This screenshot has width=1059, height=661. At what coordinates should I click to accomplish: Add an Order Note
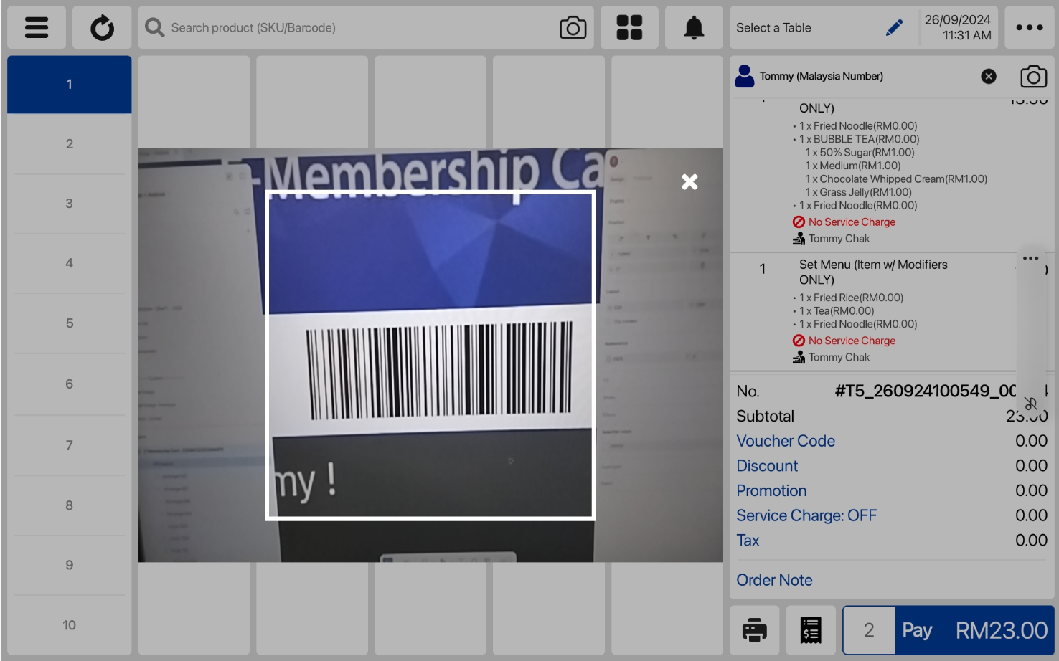(x=774, y=580)
